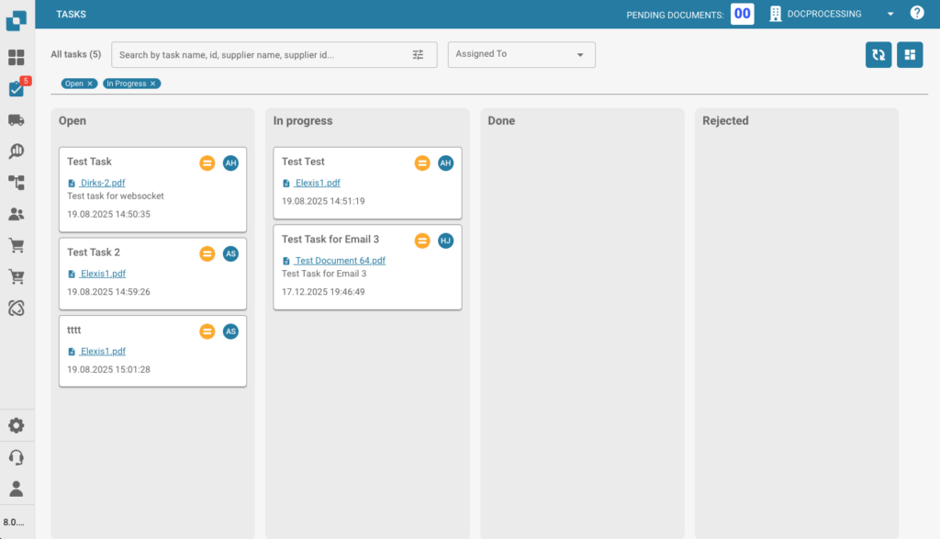Switch view with the board layout button
Screen dimensions: 940x539
point(910,55)
